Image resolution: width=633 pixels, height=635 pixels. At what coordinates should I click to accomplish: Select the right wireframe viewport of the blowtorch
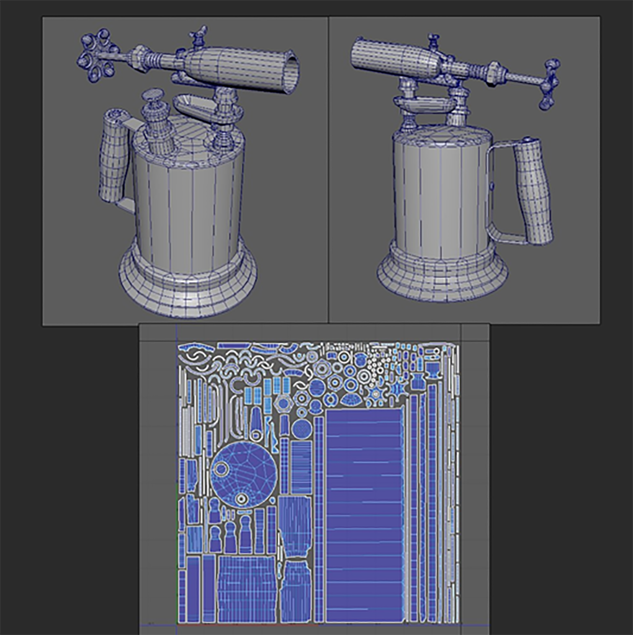464,170
